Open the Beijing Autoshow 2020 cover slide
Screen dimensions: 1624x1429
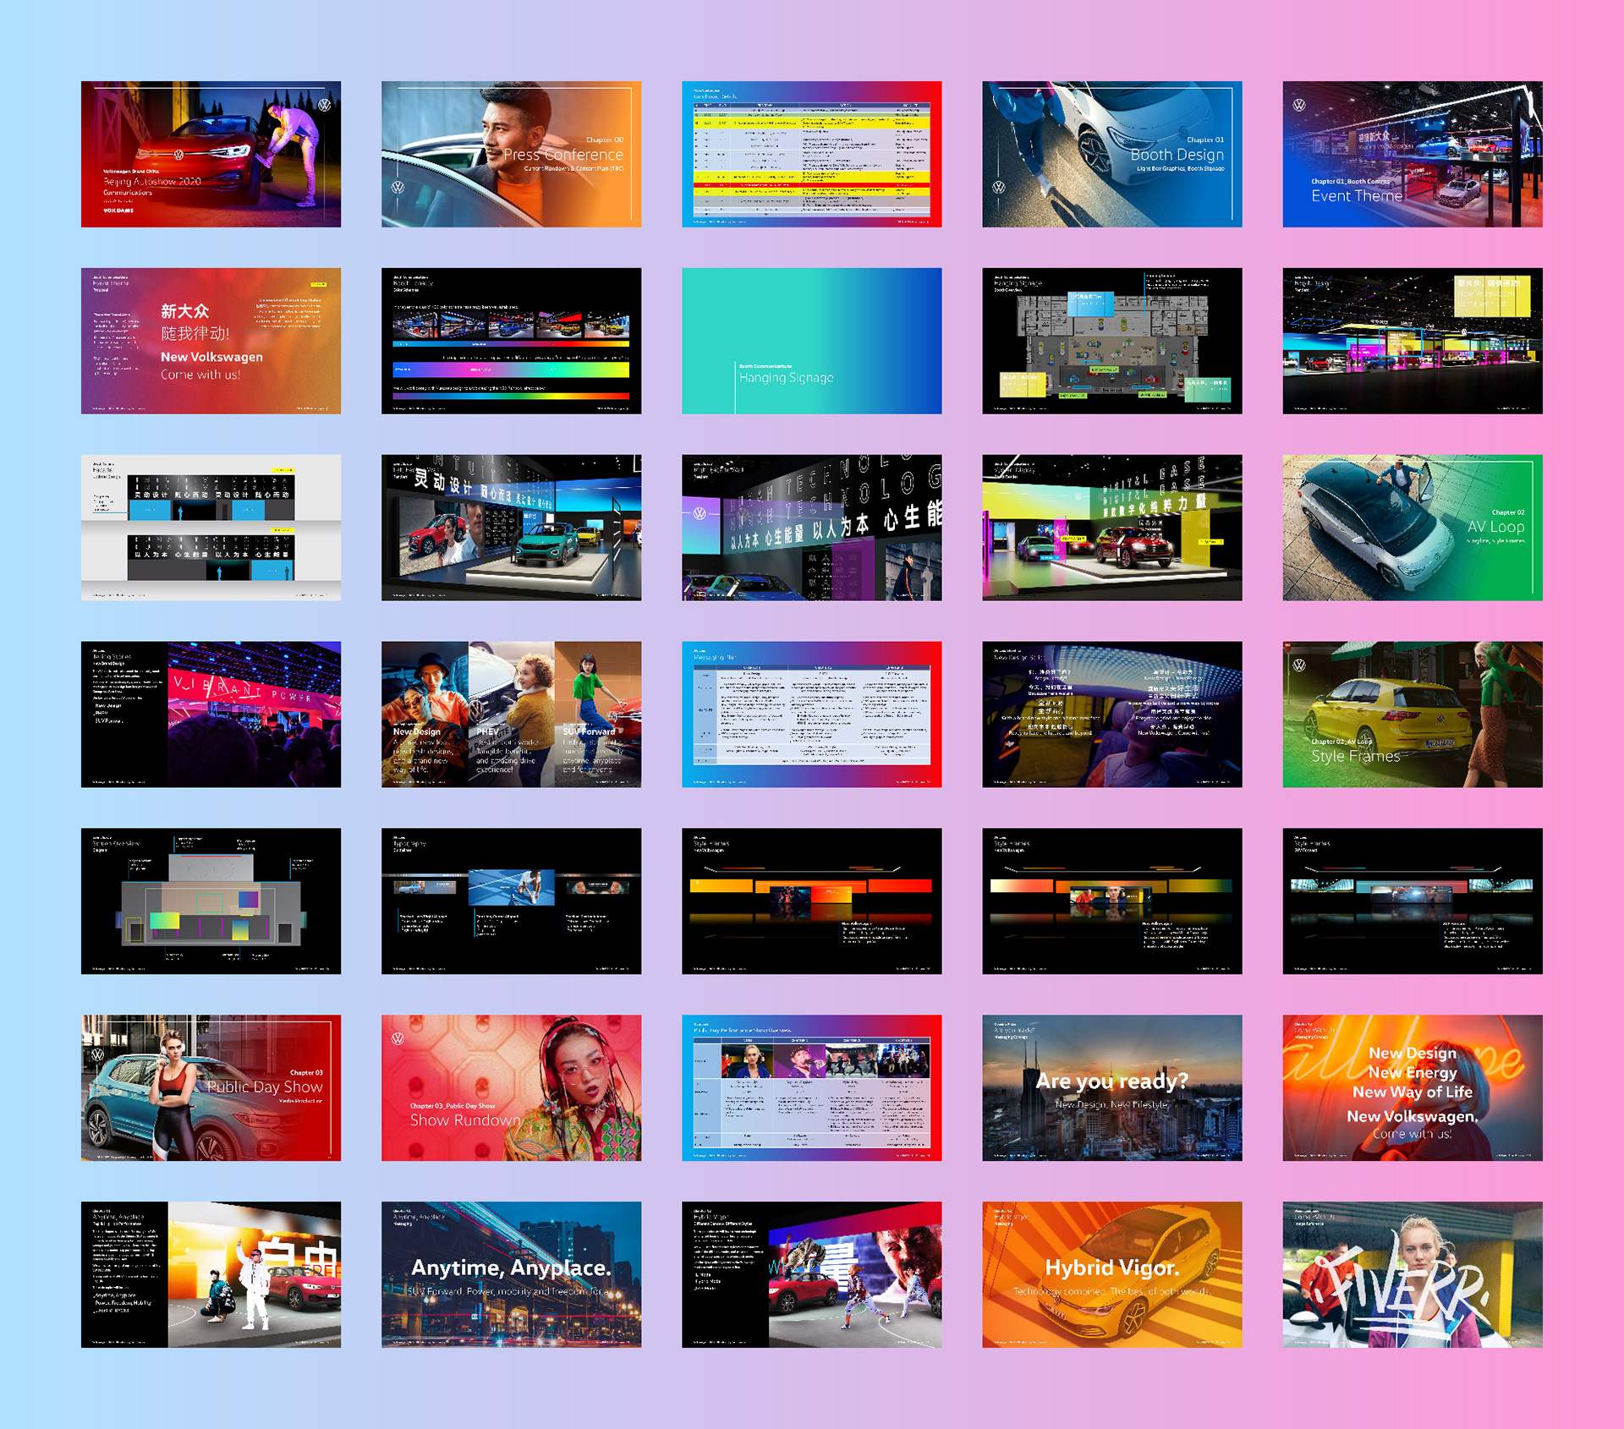(211, 154)
